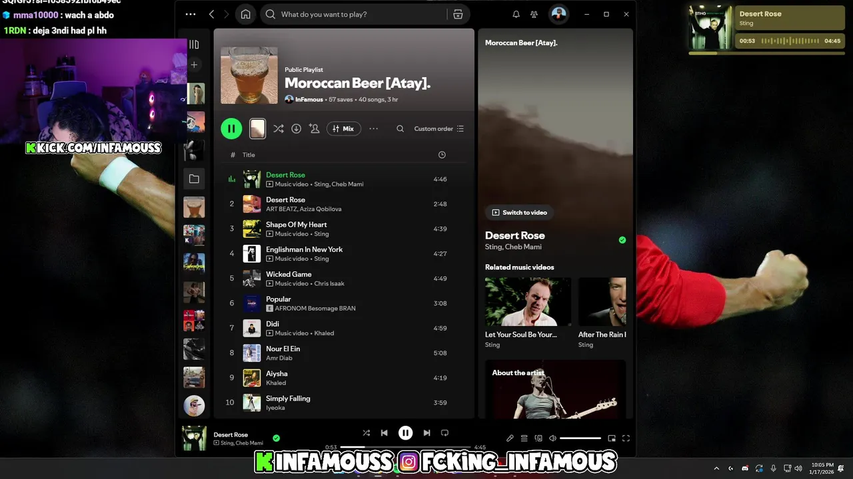Open the Browse icon in search bar
Viewport: 853px width, 479px height.
point(458,14)
